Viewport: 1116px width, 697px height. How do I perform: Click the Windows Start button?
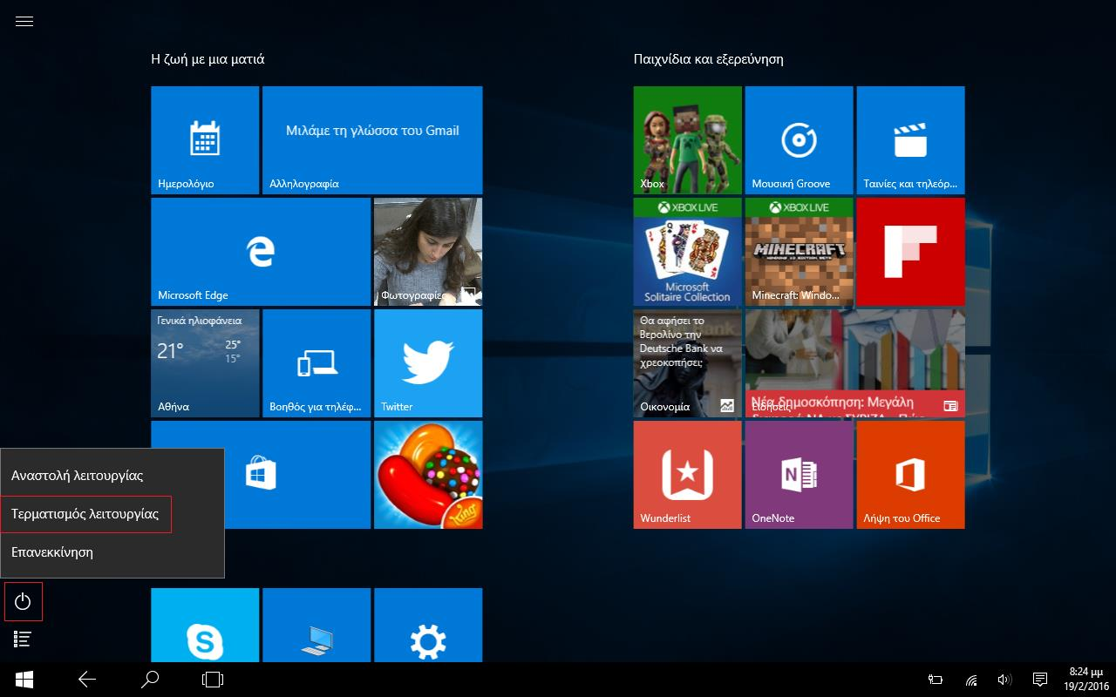click(x=24, y=680)
